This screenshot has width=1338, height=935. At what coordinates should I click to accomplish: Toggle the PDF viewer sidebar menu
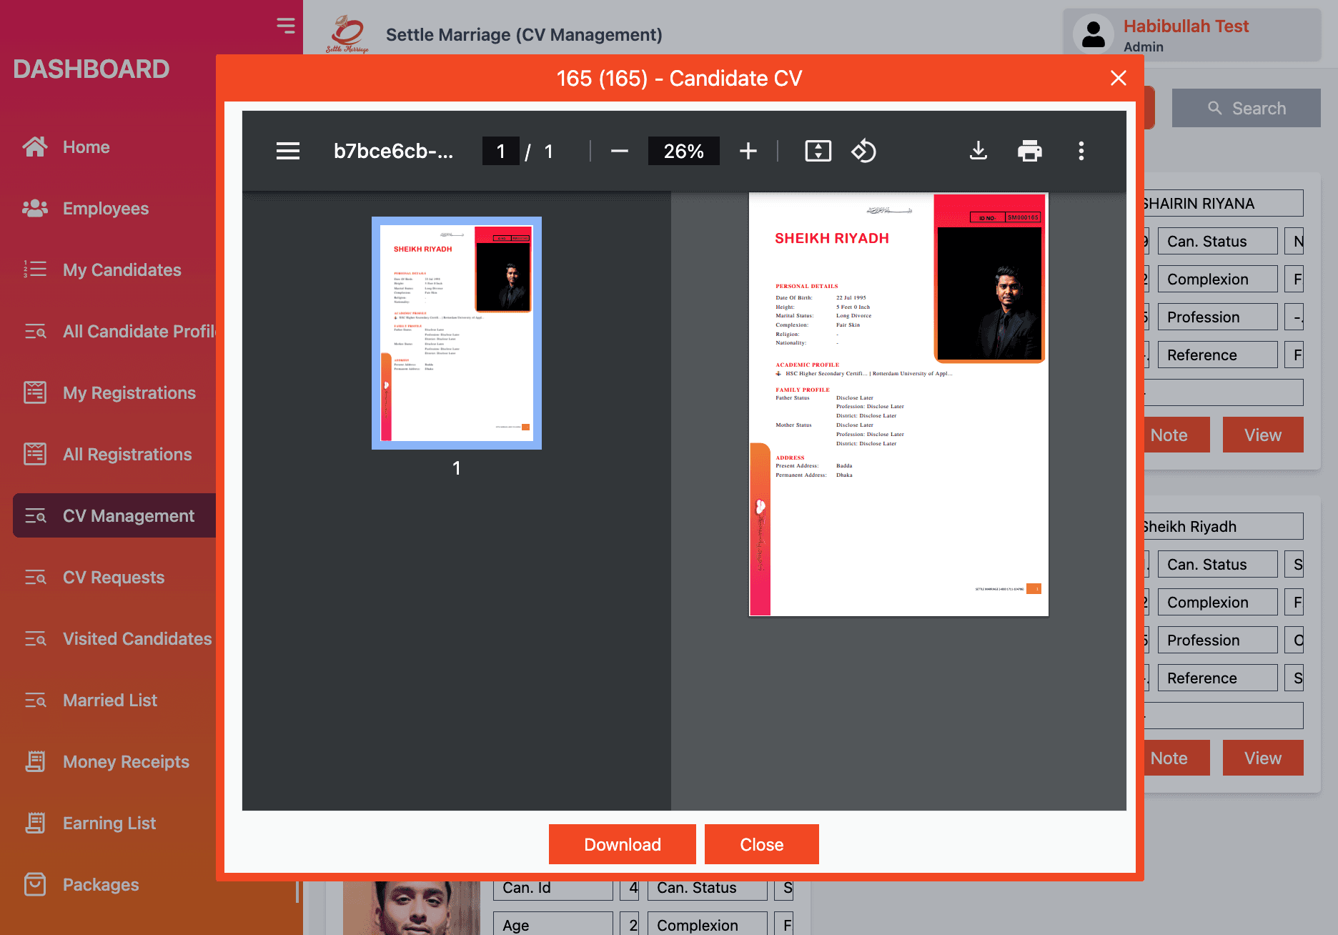288,151
